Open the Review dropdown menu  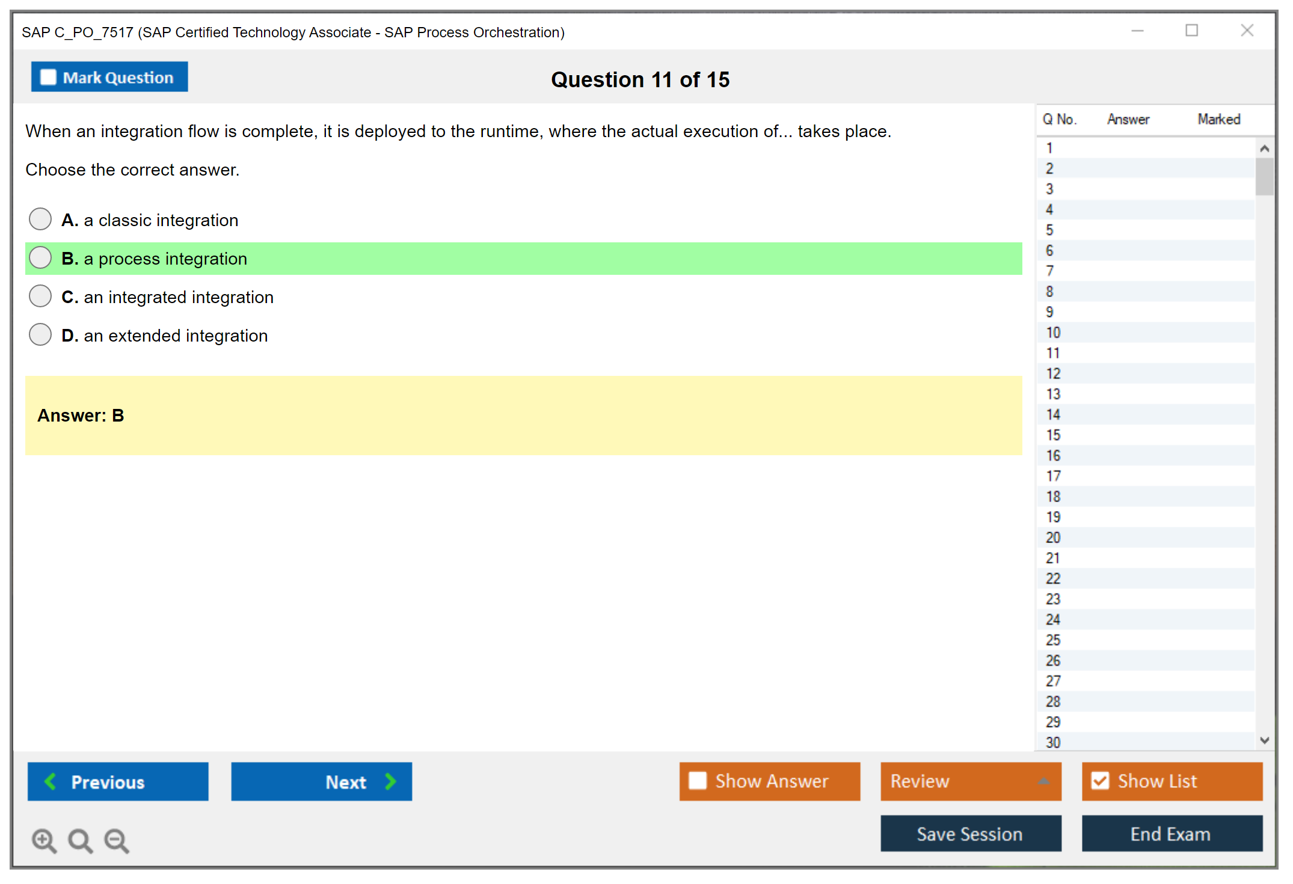(x=1043, y=781)
